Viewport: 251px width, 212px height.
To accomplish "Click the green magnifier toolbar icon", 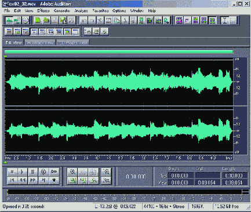I will [x=166, y=20].
